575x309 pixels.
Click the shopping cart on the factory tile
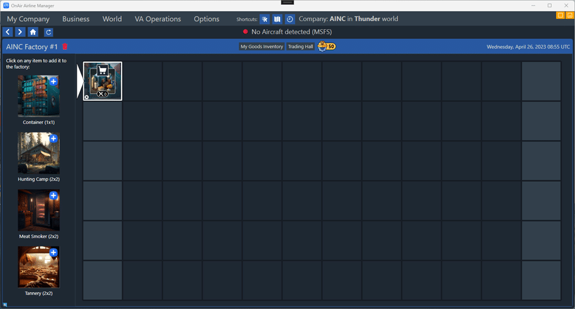102,70
